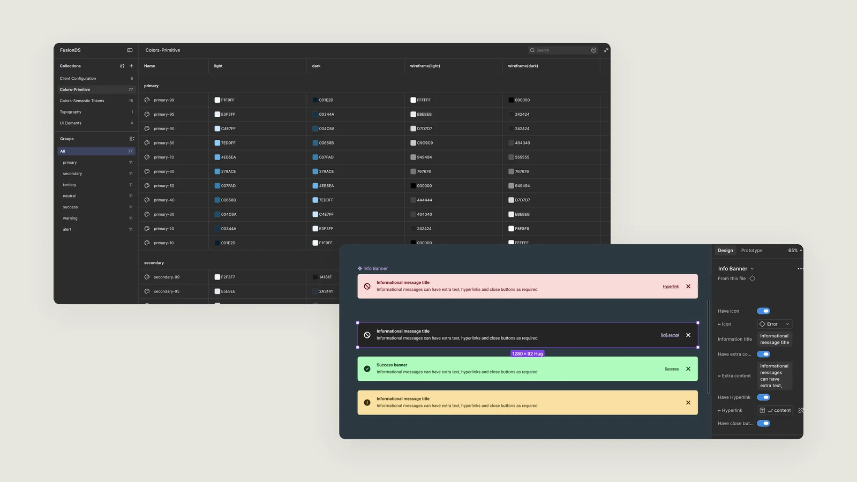Click the warning icon on the yellow banner
The width and height of the screenshot is (857, 482).
pos(367,403)
